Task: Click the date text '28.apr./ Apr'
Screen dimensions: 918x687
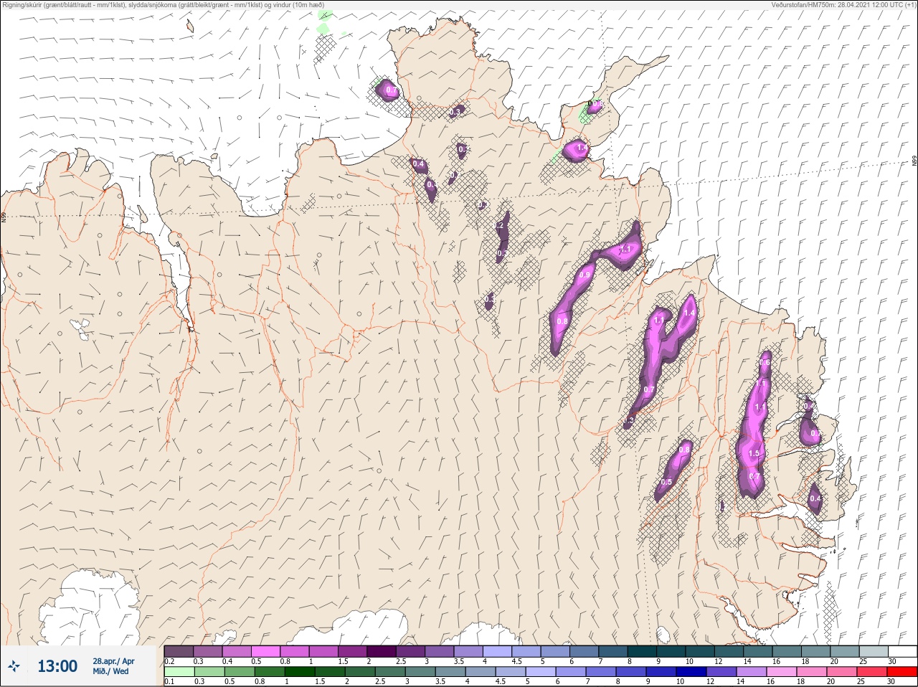Action: point(113,661)
